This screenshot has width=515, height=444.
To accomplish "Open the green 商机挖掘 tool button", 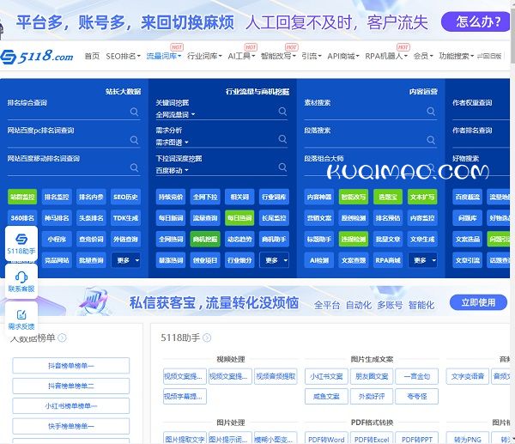I will [205, 240].
